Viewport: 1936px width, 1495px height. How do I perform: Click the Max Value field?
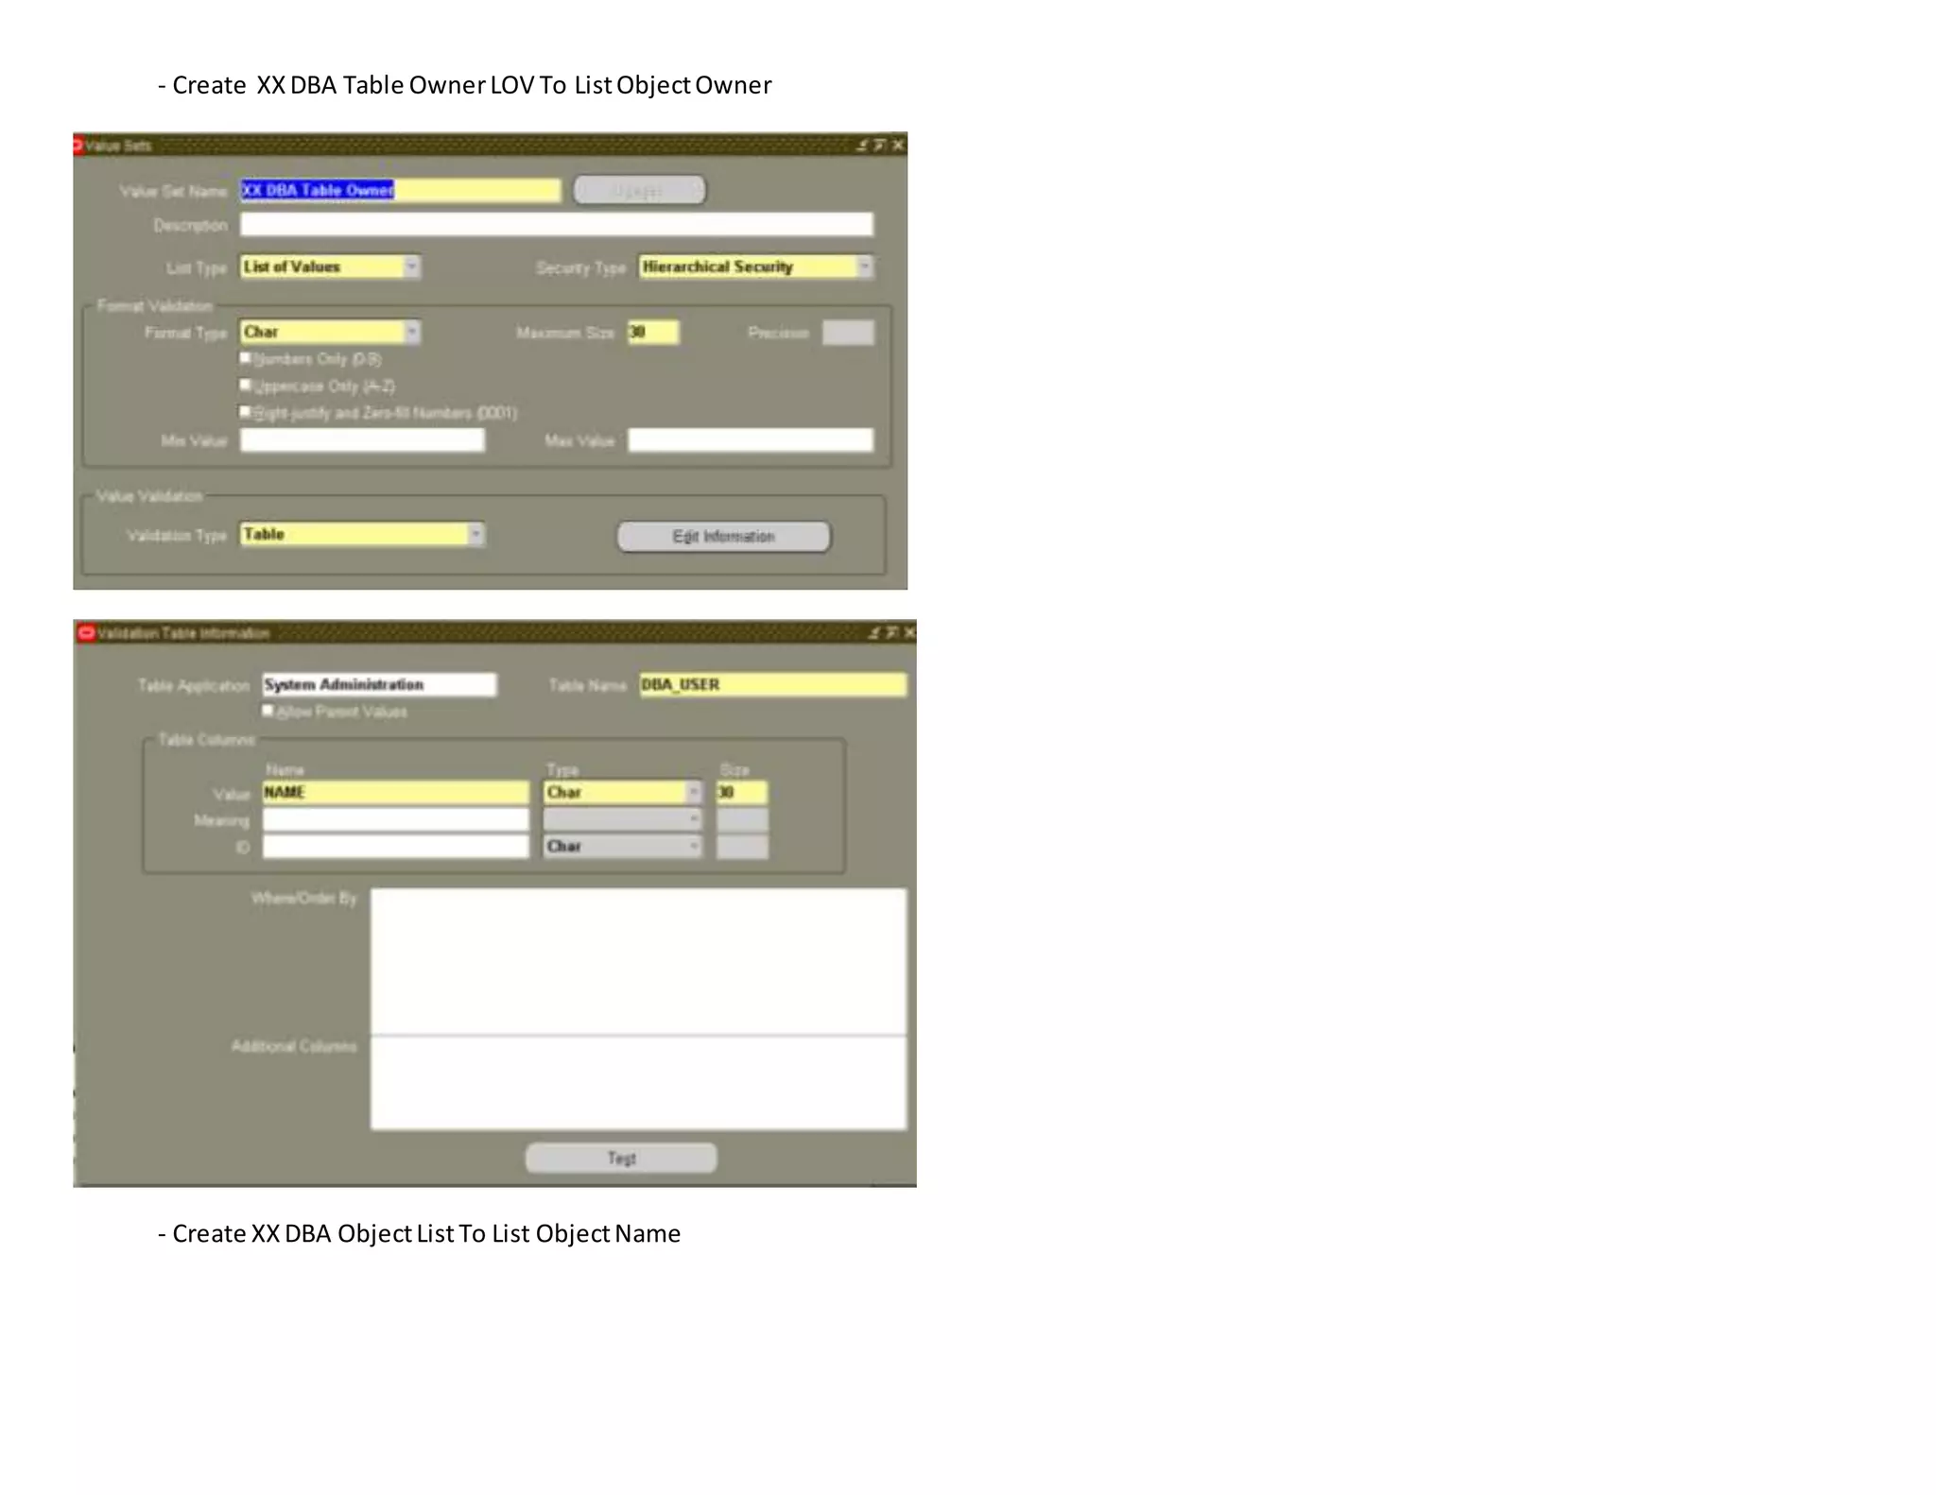[751, 440]
